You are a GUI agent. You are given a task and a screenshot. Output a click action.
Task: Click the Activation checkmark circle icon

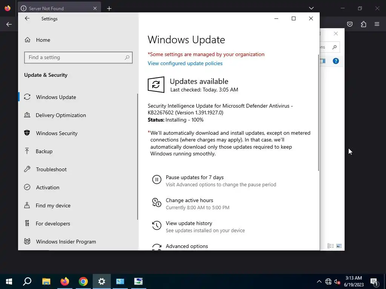click(x=27, y=187)
